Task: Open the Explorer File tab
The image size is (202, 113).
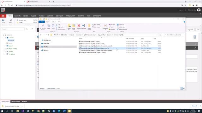Action: [42, 22]
